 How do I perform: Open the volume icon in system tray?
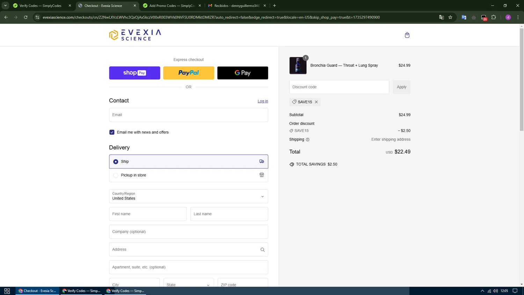[x=496, y=291]
